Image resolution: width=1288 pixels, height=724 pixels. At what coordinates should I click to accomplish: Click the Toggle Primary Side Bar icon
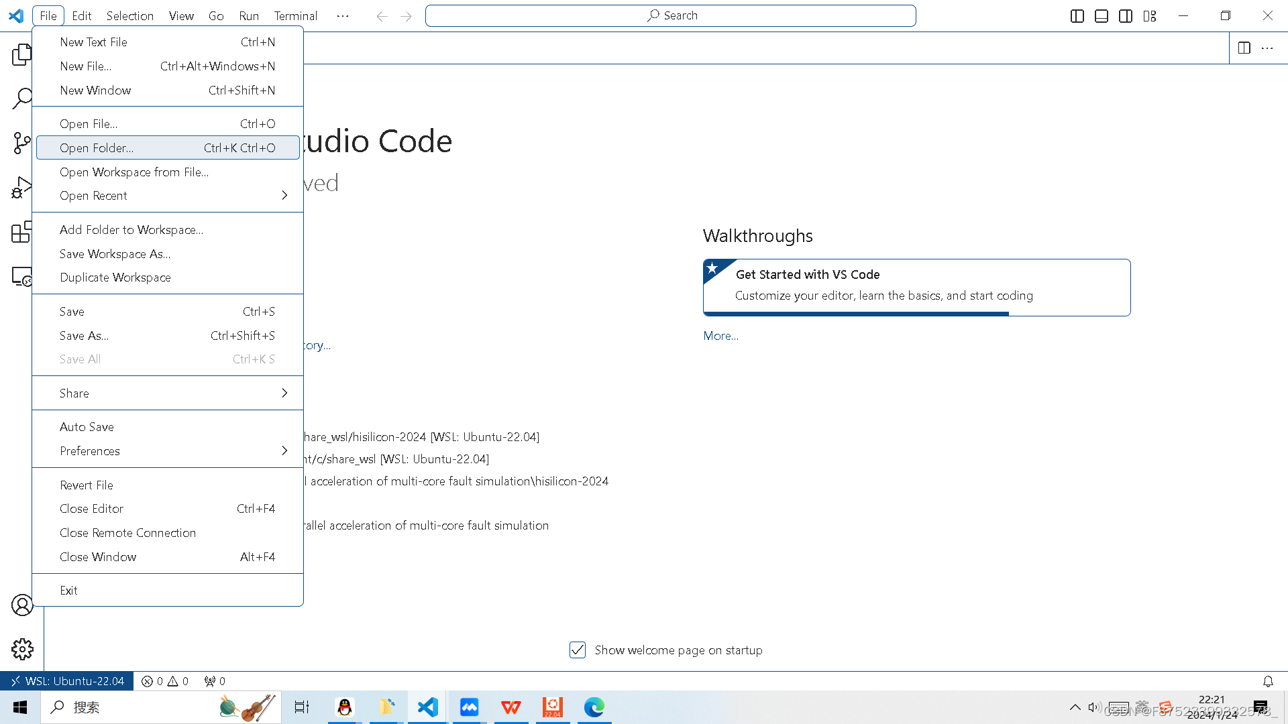click(1077, 15)
